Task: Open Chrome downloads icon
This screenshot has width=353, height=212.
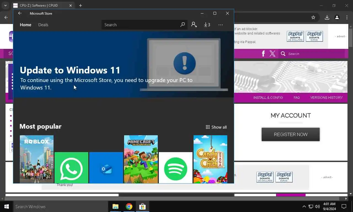Action: (x=327, y=17)
